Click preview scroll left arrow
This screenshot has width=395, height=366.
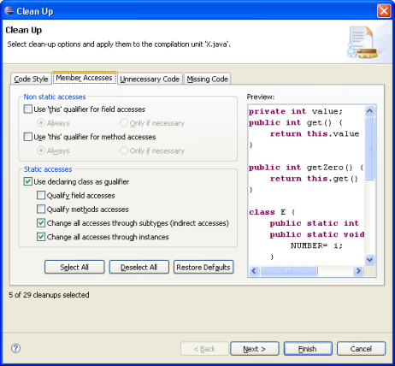pos(254,271)
